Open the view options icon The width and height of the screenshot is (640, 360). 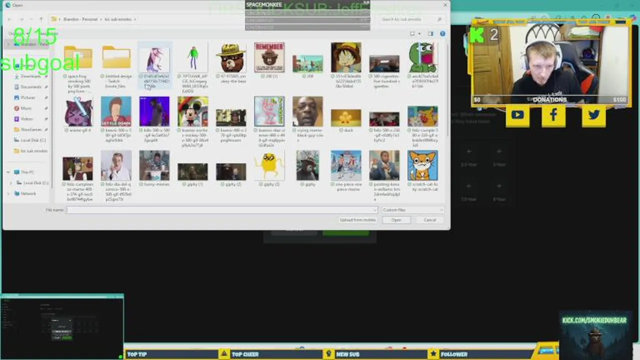pos(412,33)
